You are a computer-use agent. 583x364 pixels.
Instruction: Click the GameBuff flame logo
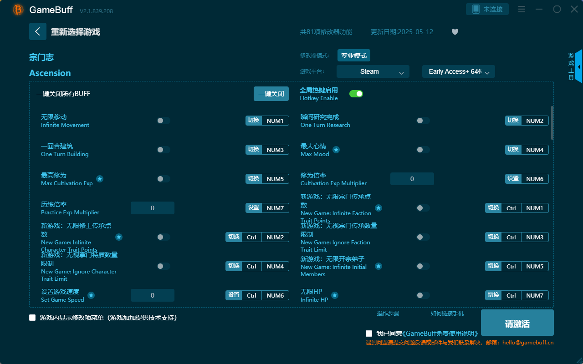coord(17,9)
